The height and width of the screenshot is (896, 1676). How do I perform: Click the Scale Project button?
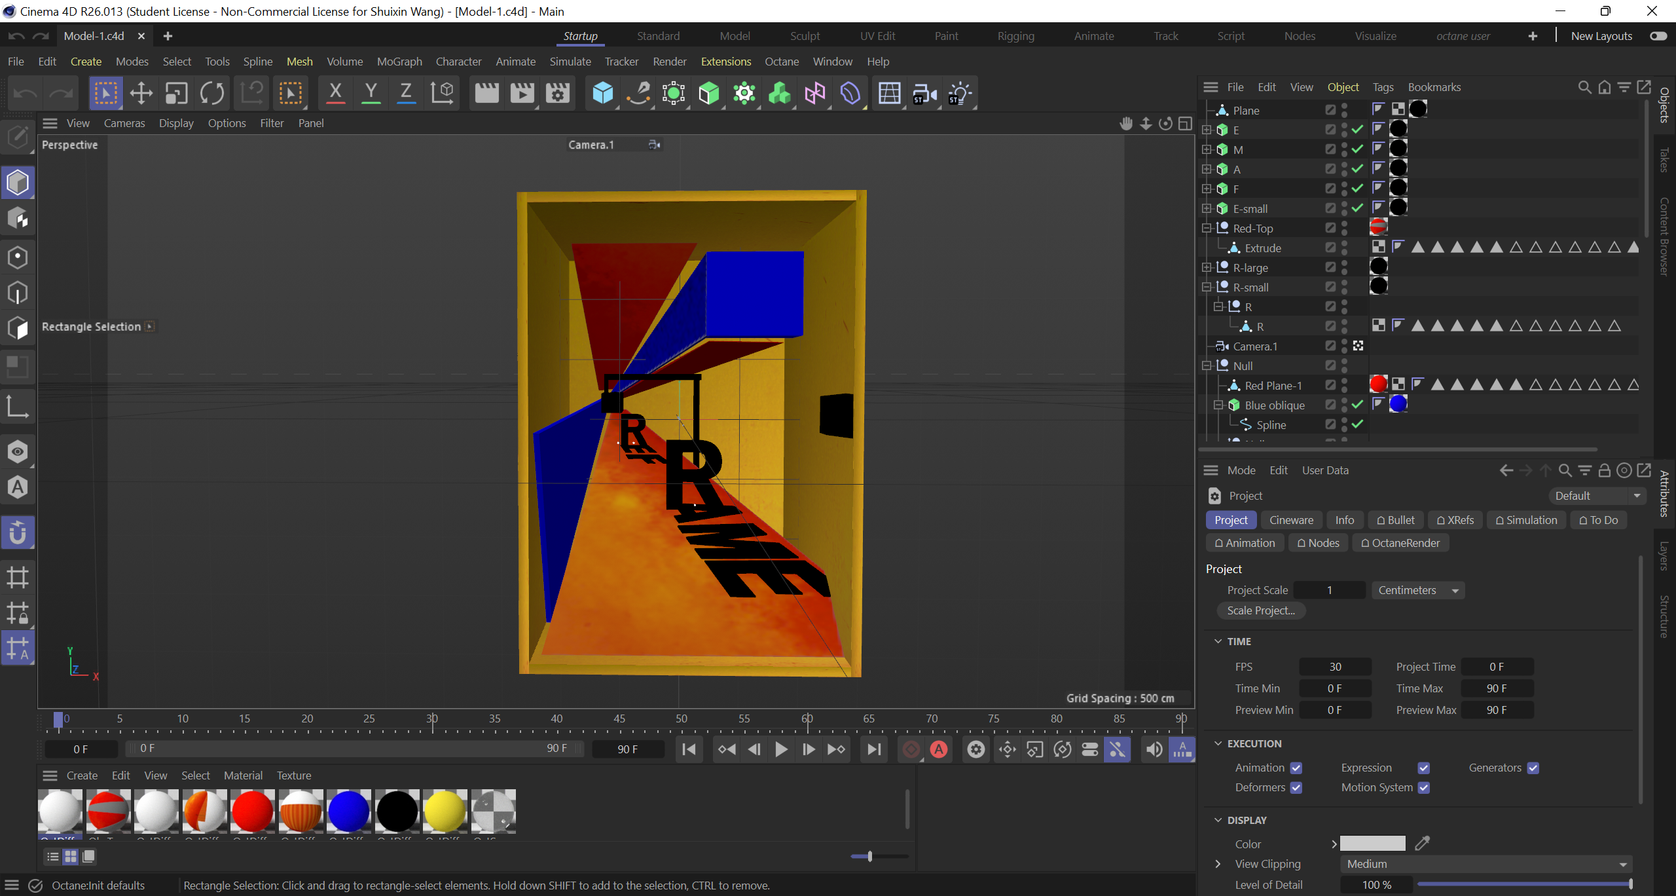1261,610
